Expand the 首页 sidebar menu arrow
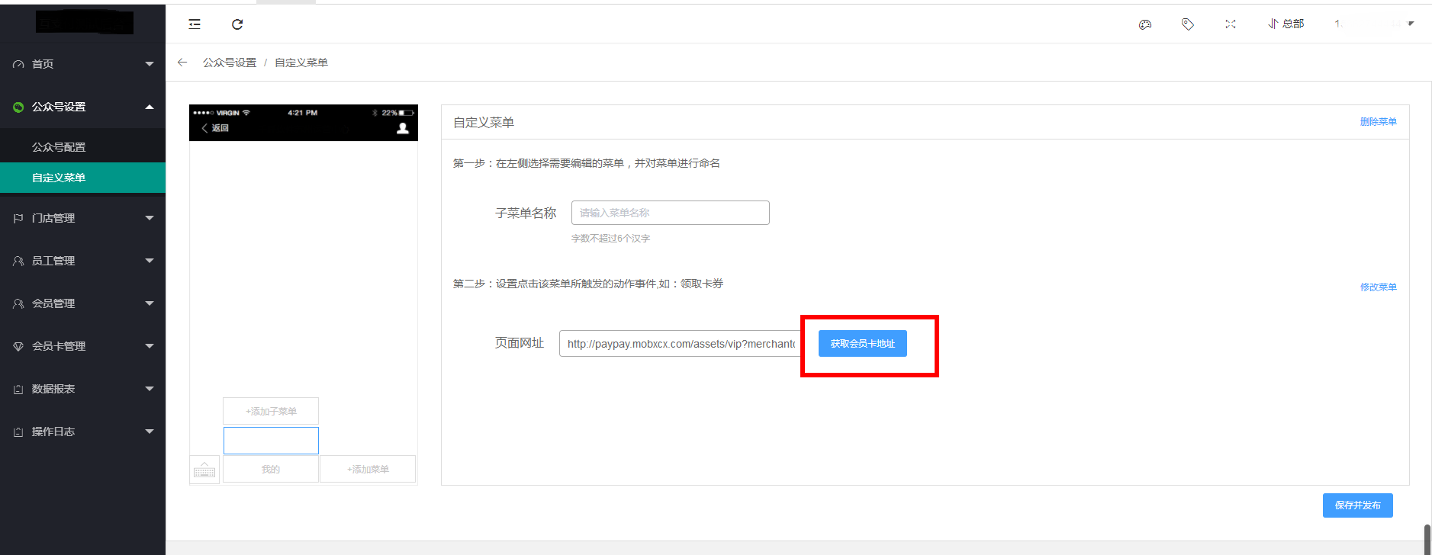Screen dimensions: 1432x555 150,64
